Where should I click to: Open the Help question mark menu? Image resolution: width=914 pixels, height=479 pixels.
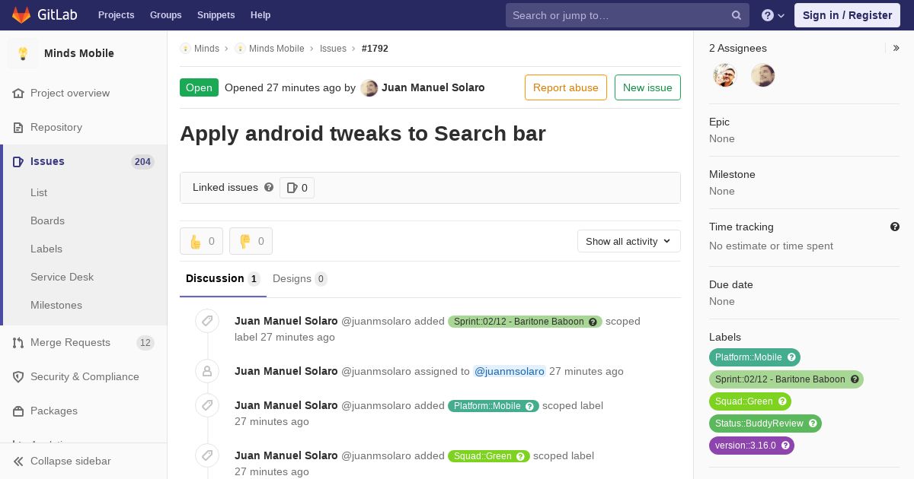tap(773, 15)
